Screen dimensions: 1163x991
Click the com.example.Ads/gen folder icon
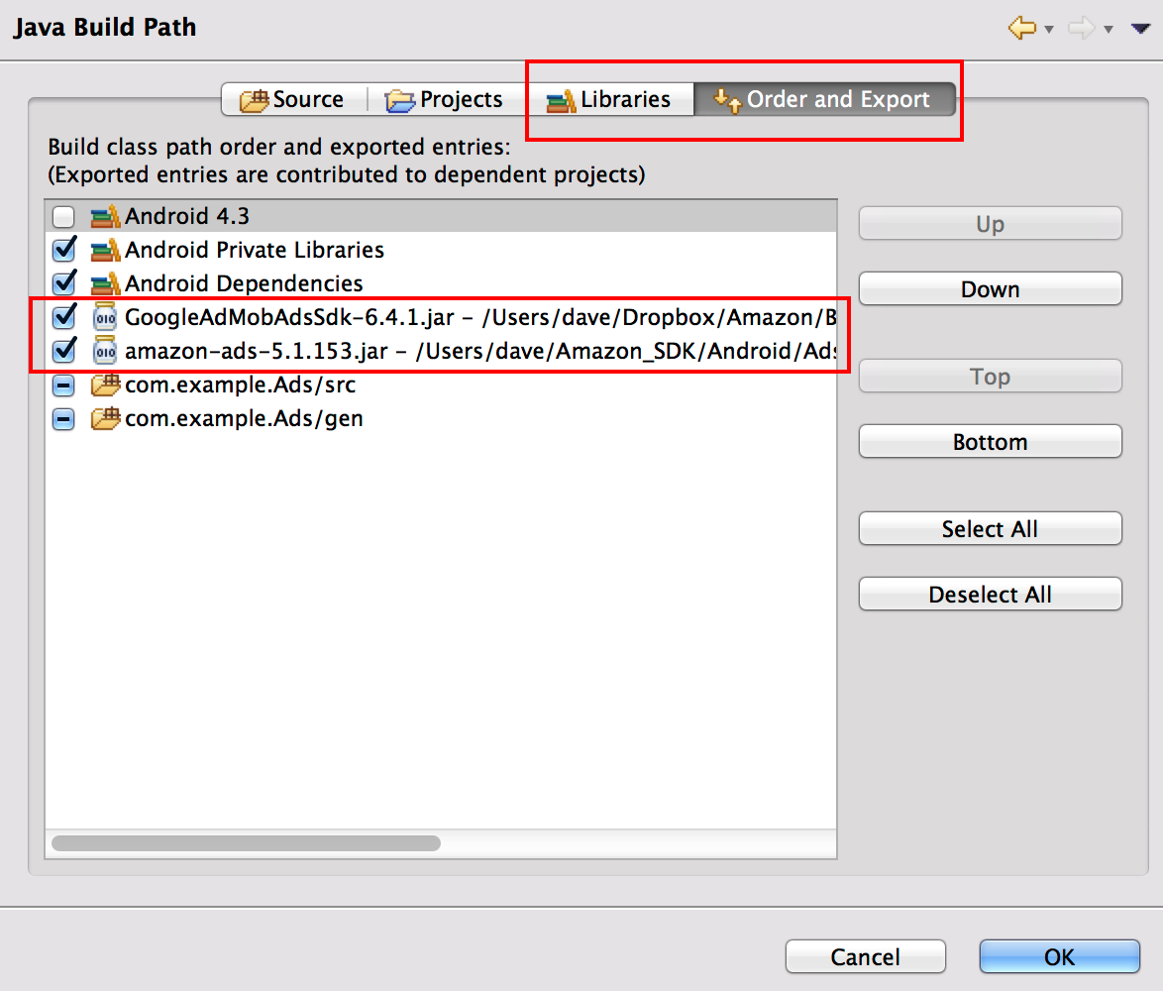click(105, 418)
